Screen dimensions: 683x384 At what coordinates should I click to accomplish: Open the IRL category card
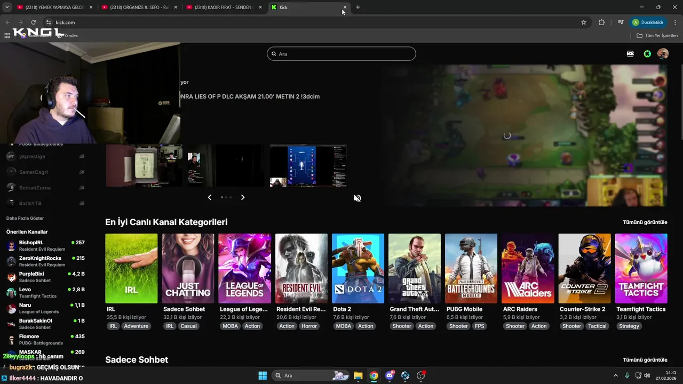[x=131, y=268]
